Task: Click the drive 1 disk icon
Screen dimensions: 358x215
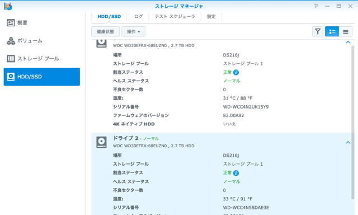Action: pyautogui.click(x=101, y=43)
